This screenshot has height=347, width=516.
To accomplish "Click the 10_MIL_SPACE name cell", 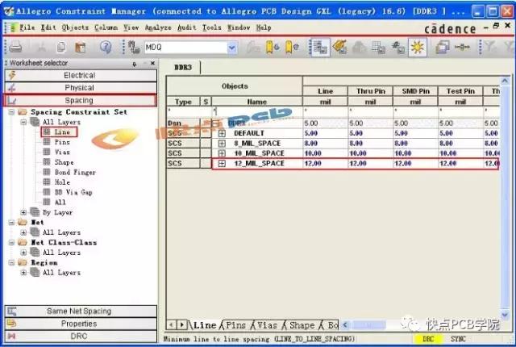I will [259, 153].
